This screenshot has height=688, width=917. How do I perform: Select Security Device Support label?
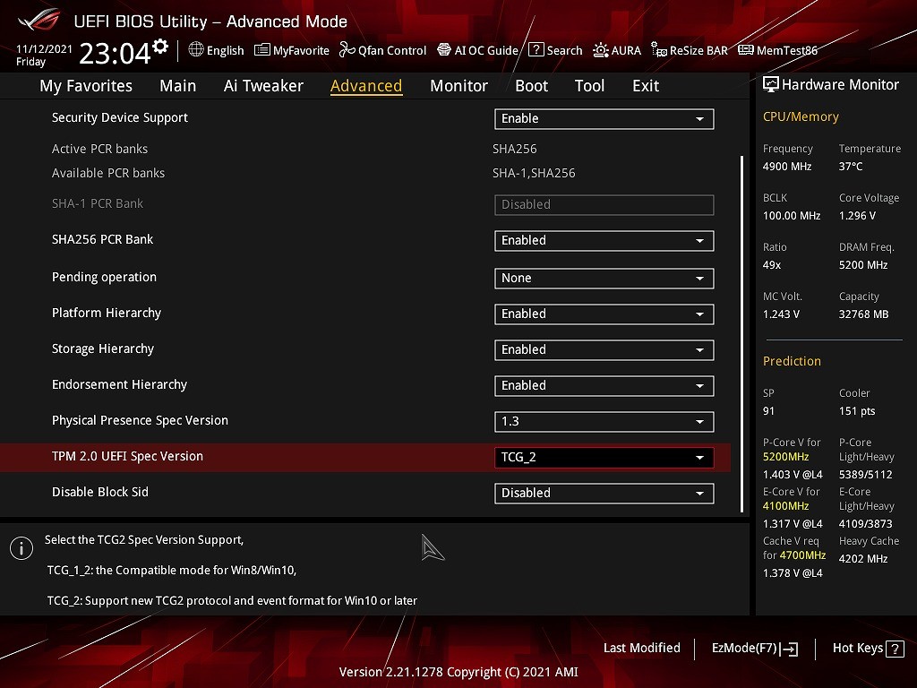click(120, 117)
